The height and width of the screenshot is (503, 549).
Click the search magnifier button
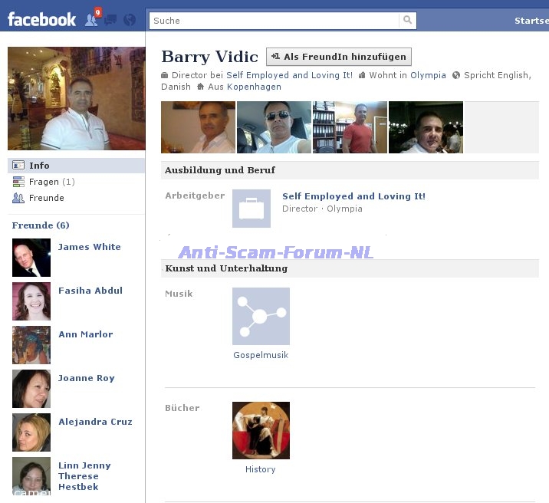(408, 21)
